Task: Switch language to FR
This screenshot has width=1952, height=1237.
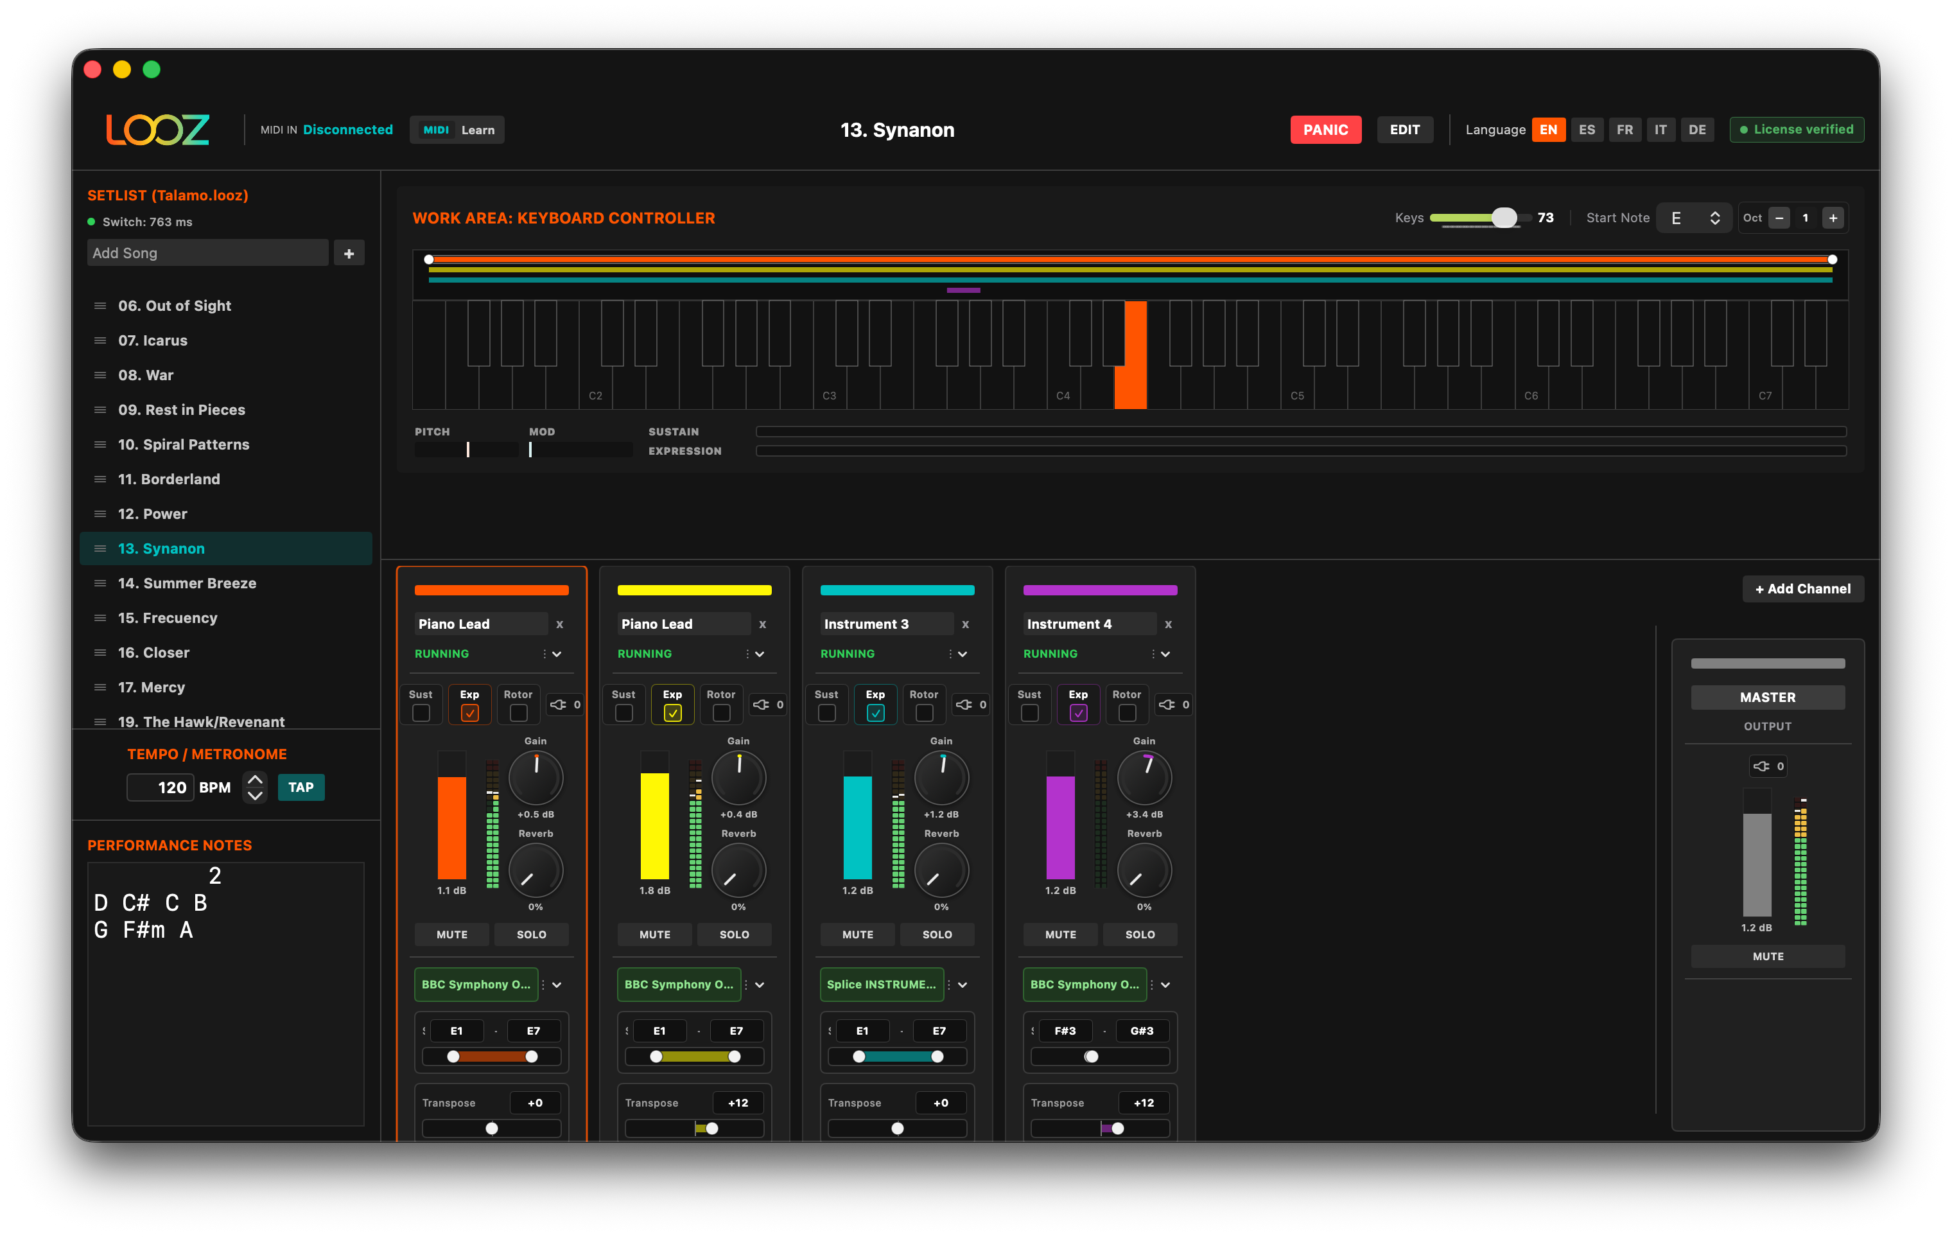Action: coord(1625,130)
